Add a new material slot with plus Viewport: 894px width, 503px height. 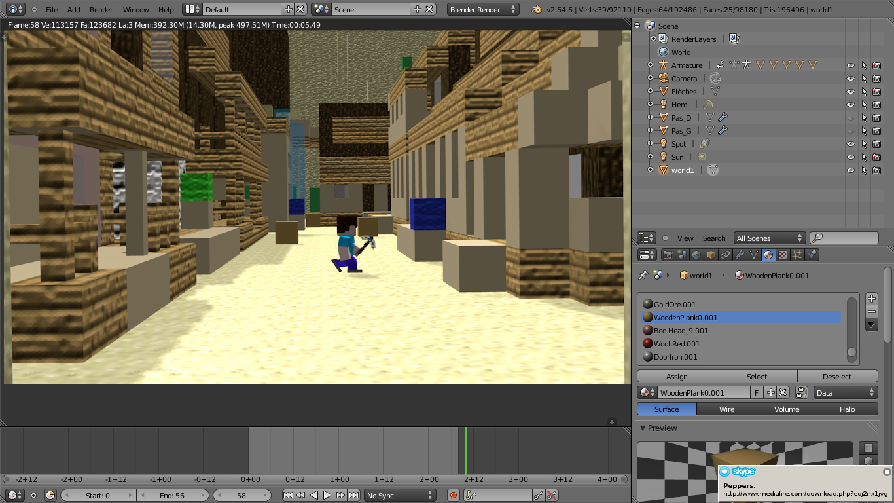pos(872,299)
